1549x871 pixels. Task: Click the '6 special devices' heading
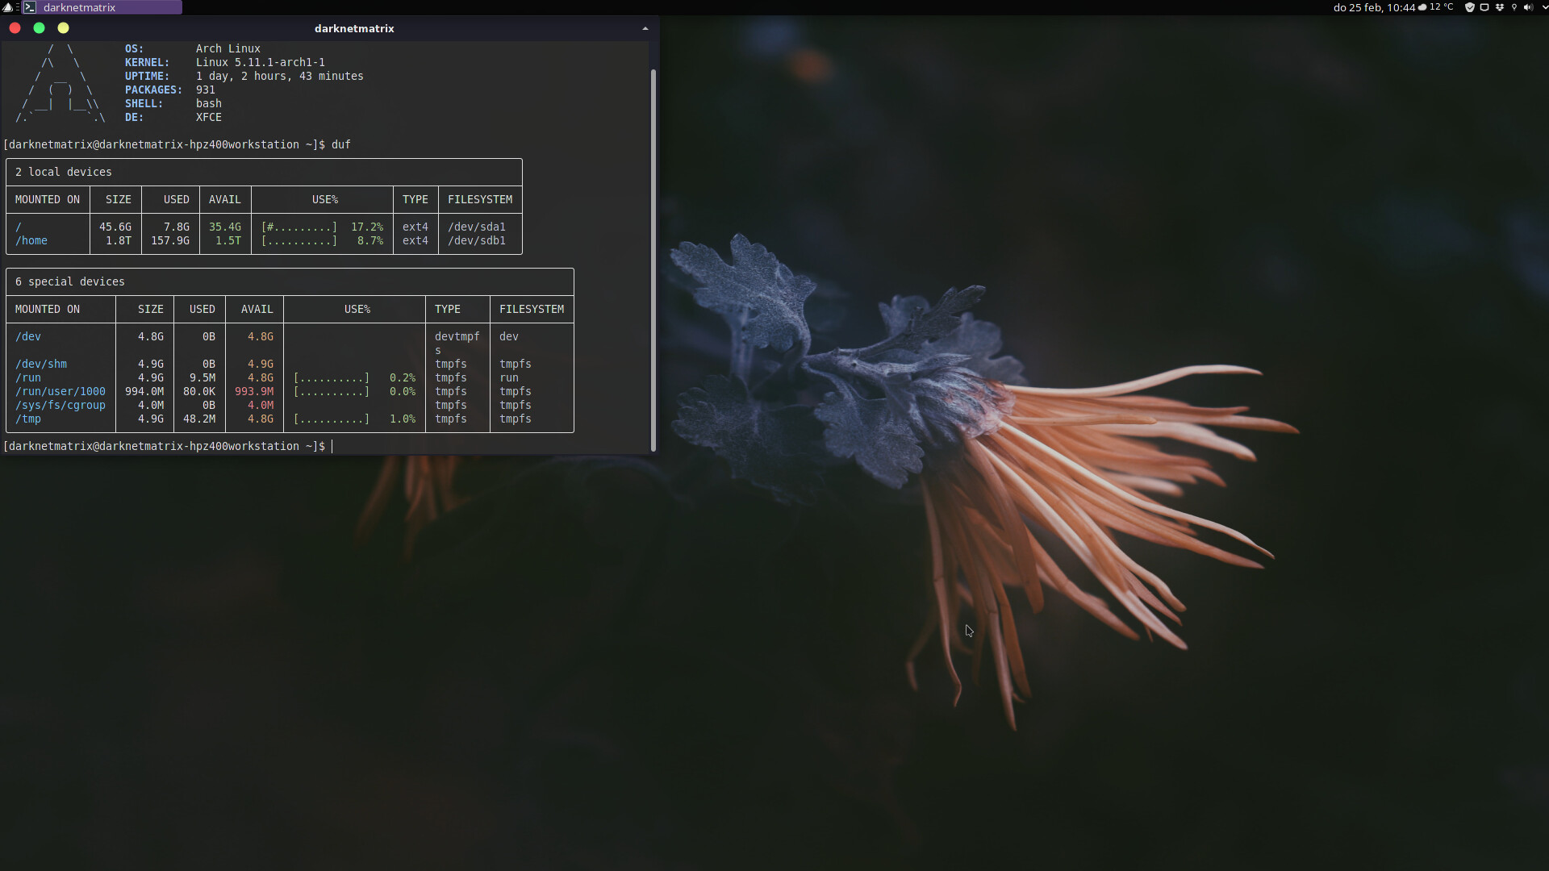(69, 281)
